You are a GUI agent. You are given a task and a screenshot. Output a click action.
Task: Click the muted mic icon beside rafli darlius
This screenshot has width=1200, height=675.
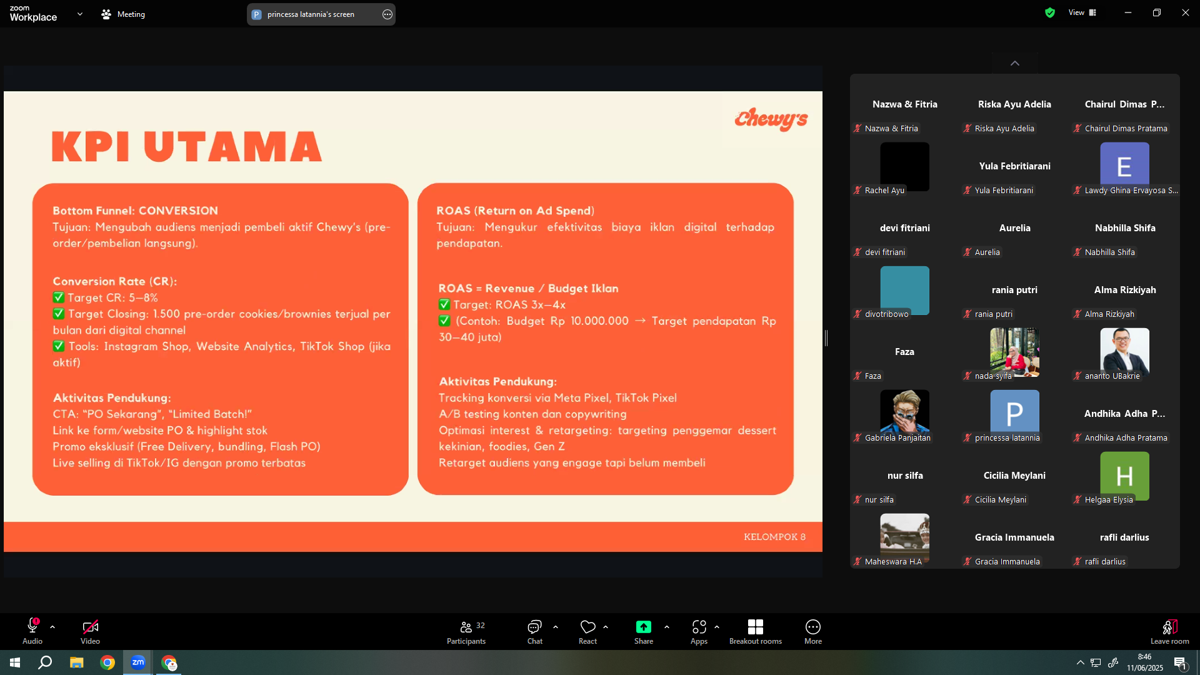[x=1077, y=561]
